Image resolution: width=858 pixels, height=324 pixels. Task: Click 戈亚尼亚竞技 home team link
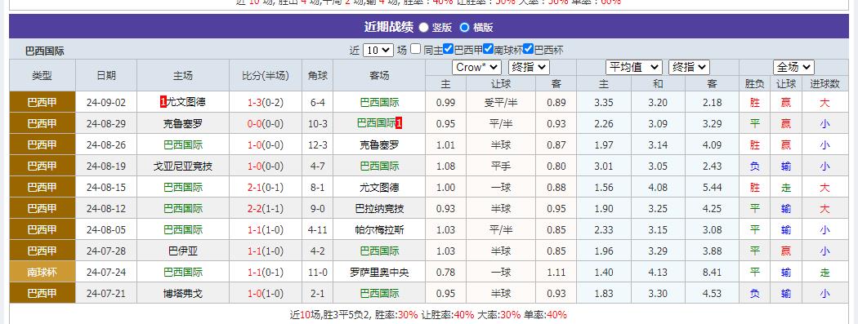183,166
